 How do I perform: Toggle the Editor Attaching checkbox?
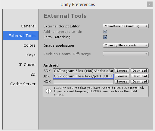[x=105, y=37]
